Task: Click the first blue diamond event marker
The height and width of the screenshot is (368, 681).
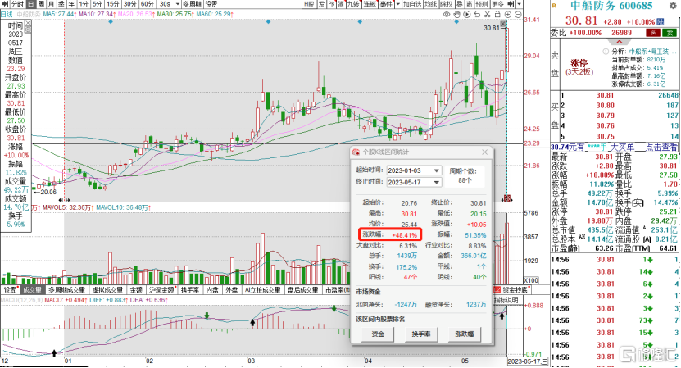Action: coord(111,21)
